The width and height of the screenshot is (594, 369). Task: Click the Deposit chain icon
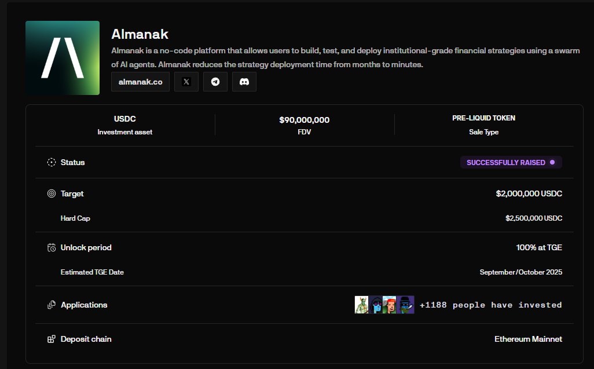(x=52, y=339)
